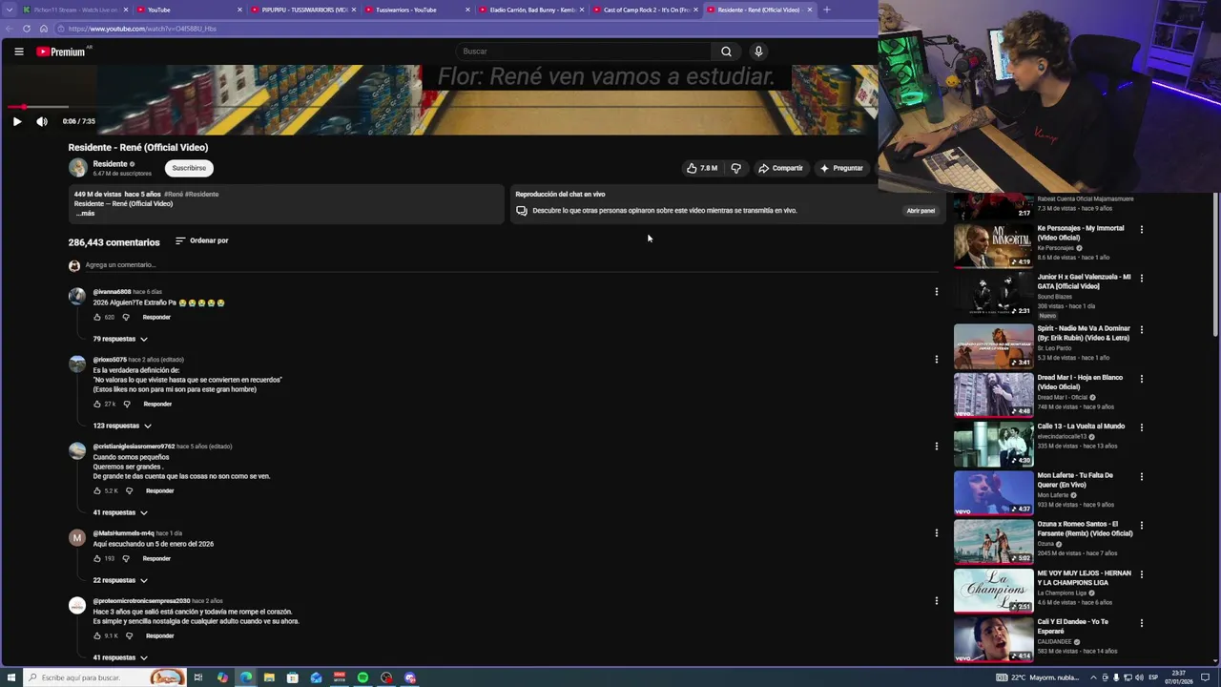Expand 123 respuestas replies
The width and height of the screenshot is (1221, 687).
122,426
